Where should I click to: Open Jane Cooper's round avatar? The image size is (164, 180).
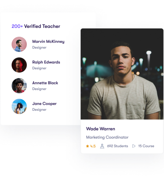tap(19, 106)
